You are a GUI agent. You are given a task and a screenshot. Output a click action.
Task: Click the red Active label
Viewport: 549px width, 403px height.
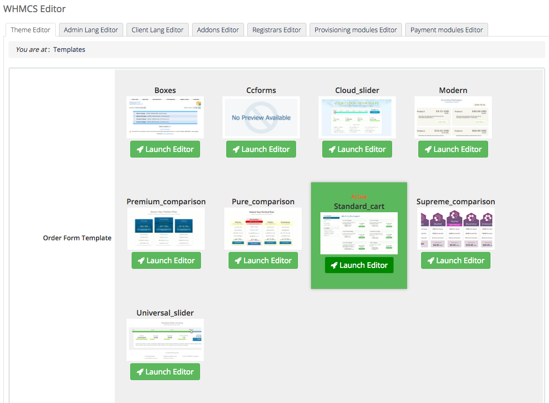[359, 197]
